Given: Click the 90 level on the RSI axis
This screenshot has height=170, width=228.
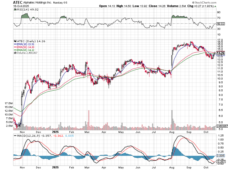Looking at the screenshot, I should [219, 12].
